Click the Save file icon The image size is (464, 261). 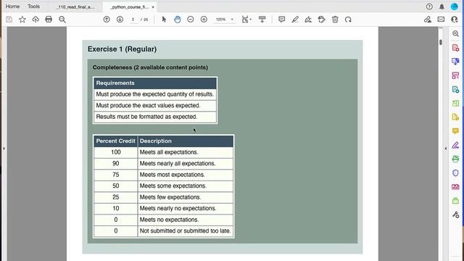click(9, 20)
